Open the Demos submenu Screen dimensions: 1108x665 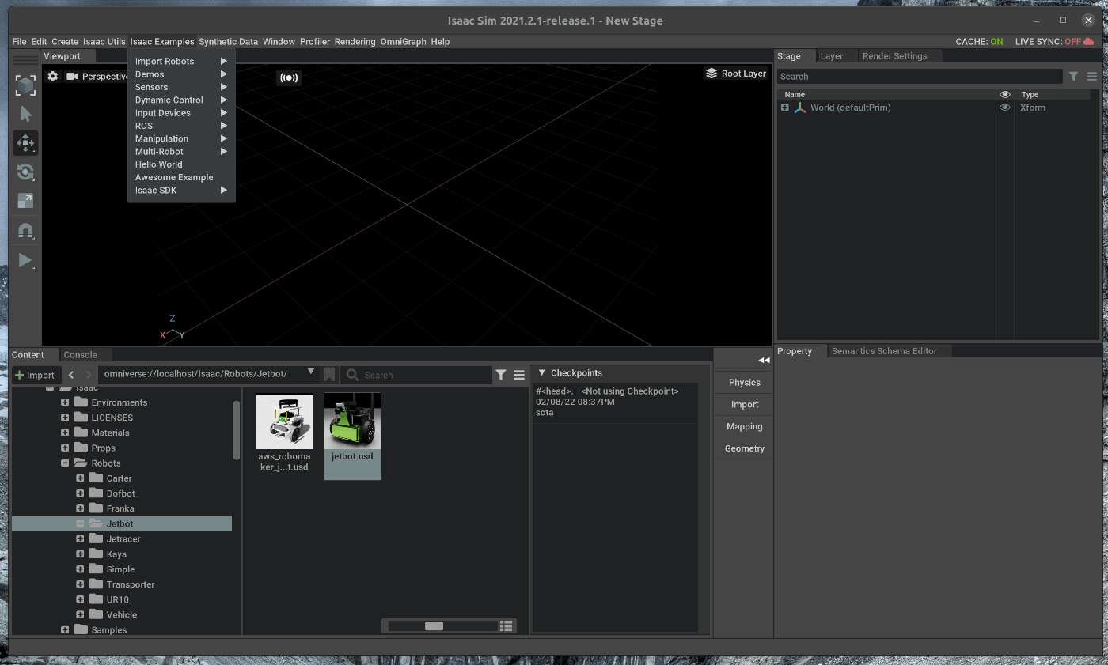click(181, 74)
